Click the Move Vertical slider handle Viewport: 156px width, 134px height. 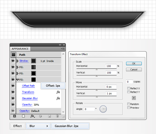[x=97, y=97]
